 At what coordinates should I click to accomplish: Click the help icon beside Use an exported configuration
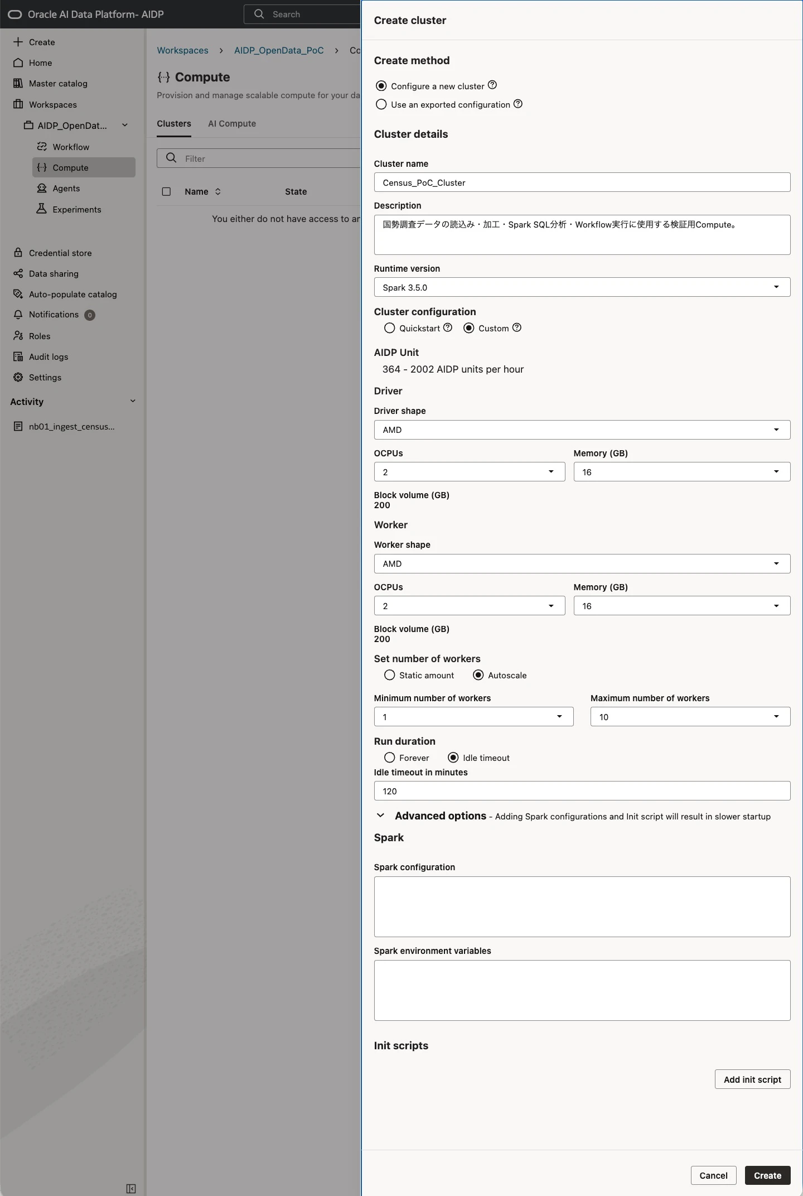tap(518, 104)
